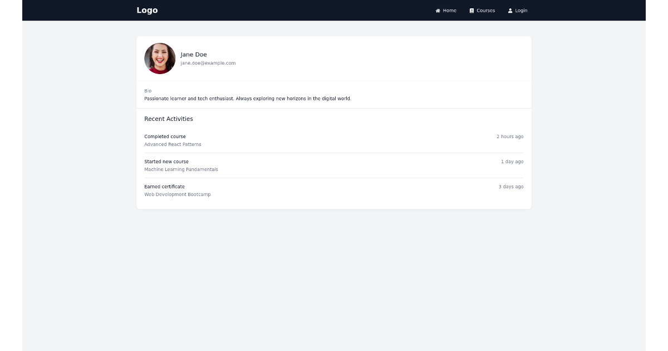This screenshot has height=351, width=668.
Task: Select the Earned certificate activity
Action: [164, 187]
